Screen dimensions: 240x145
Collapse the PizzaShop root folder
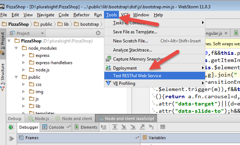pyautogui.click(x=9, y=41)
